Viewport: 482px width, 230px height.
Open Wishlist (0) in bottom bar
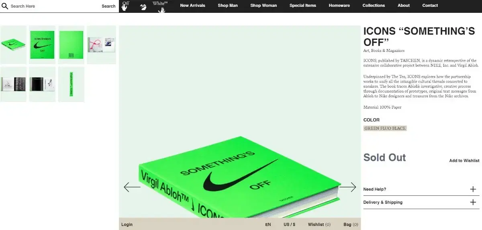(x=319, y=224)
